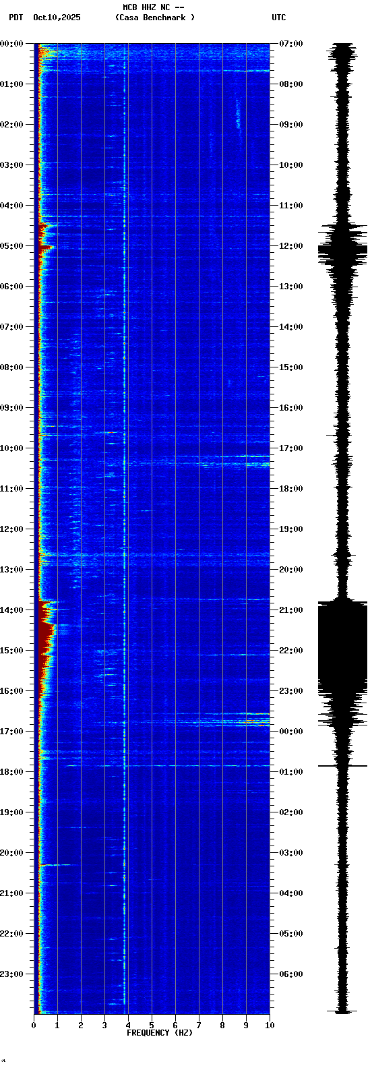Click the "20:00" label on the UTC axis
The width and height of the screenshot is (372, 1068).
click(x=291, y=570)
